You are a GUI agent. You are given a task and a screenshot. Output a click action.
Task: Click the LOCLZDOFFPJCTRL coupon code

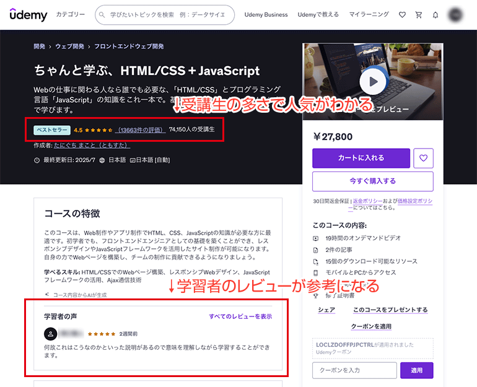(344, 345)
